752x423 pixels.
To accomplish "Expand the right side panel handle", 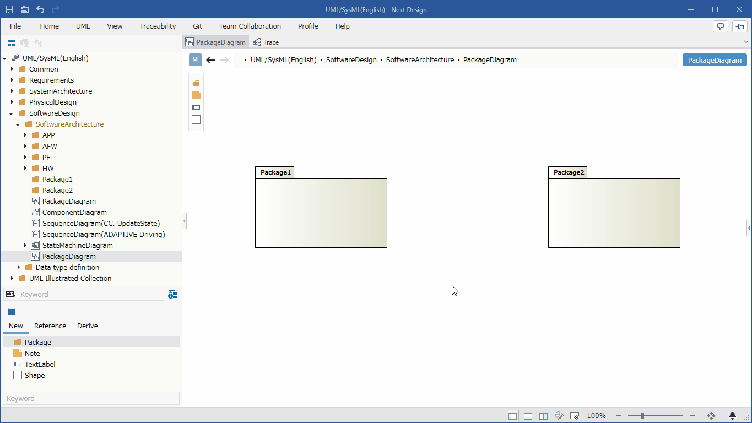I will pos(749,227).
